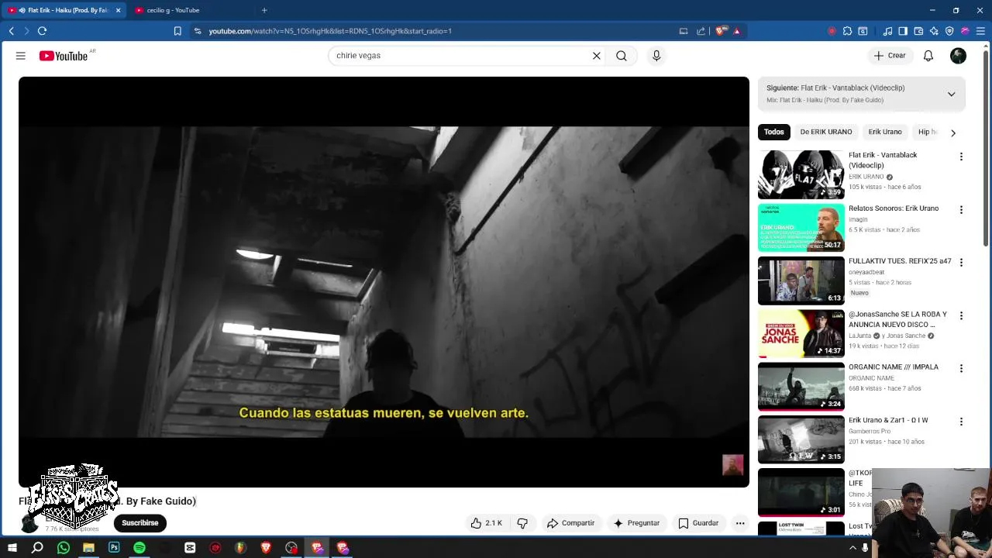
Task: Open options for JonasSanche video
Action: [961, 315]
